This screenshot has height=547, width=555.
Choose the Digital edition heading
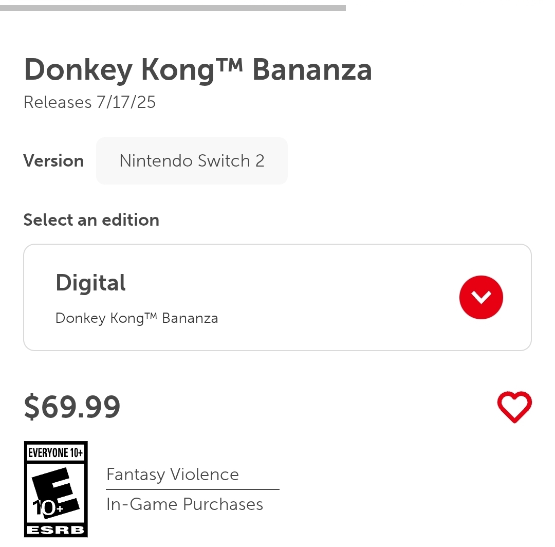90,283
